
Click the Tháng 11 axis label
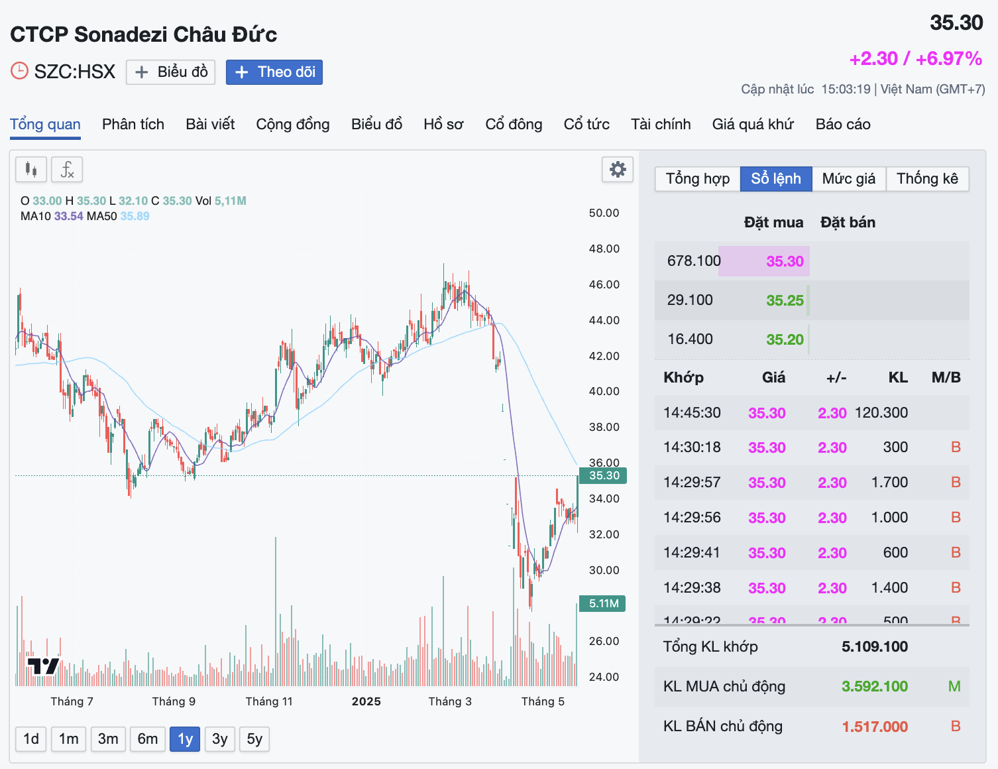point(269,701)
